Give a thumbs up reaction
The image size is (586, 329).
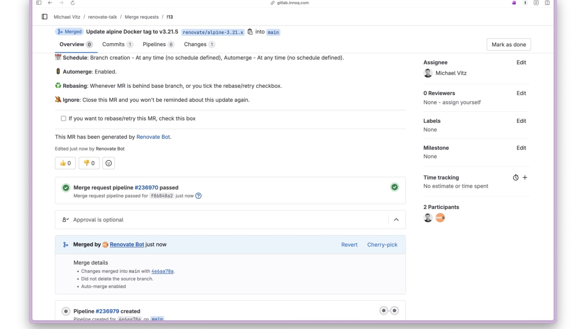point(65,163)
